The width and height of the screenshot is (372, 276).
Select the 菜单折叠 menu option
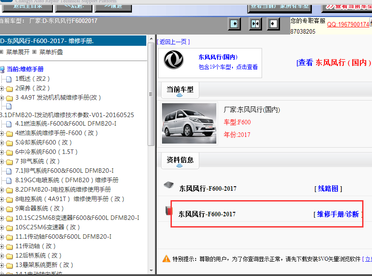coord(51,52)
